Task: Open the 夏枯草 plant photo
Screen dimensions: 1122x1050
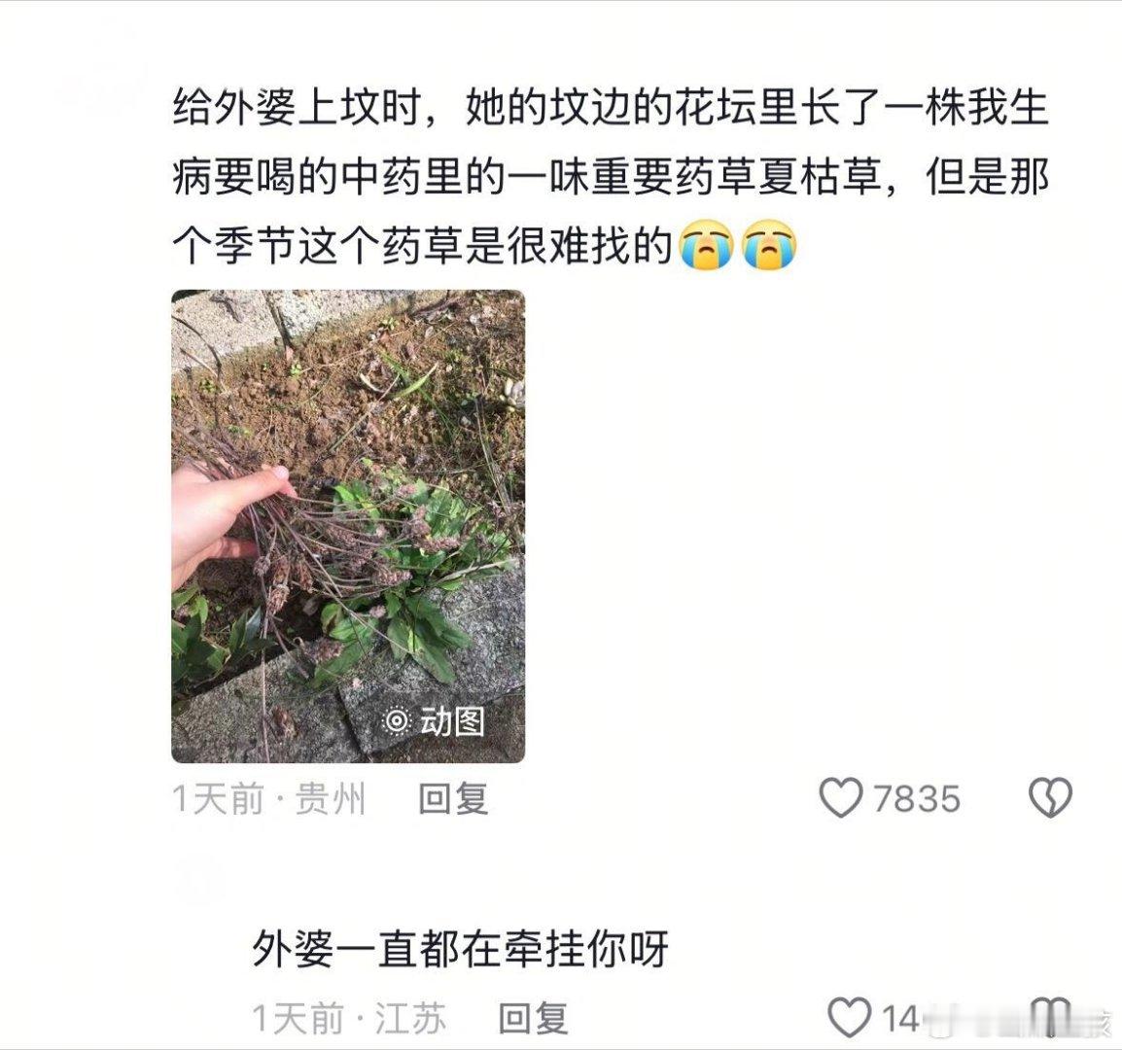Action: point(348,526)
